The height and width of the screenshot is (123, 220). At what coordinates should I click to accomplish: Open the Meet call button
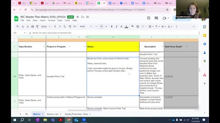pos(165,18)
